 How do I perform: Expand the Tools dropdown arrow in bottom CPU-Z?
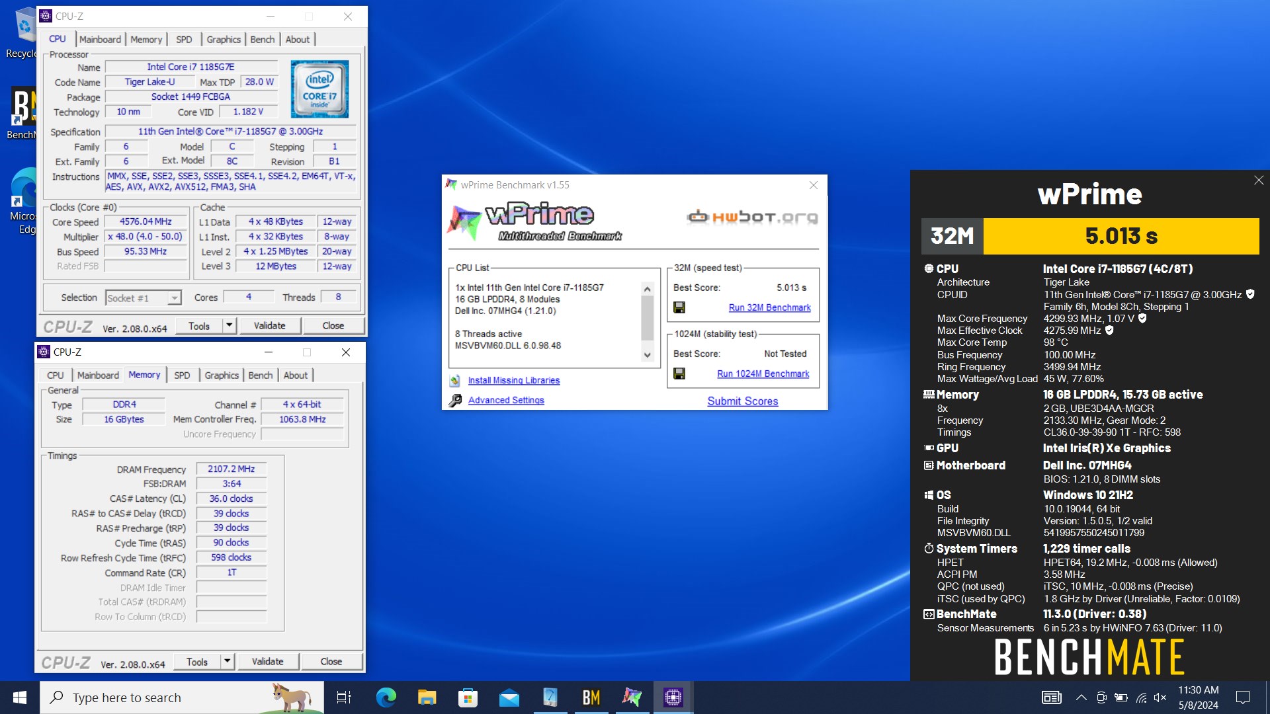pos(228,661)
